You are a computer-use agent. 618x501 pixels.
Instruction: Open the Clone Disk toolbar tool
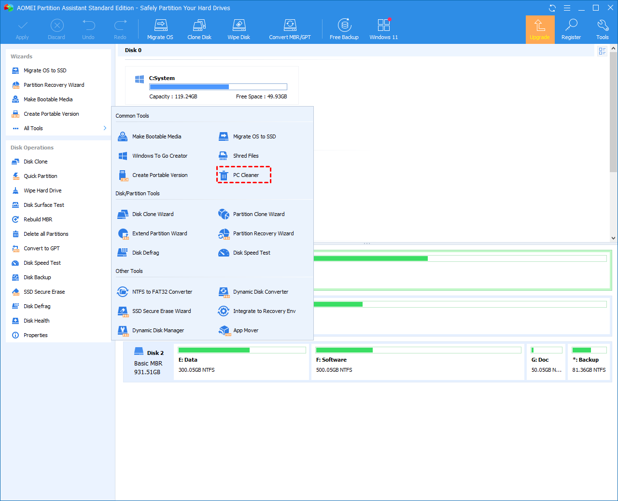[x=199, y=29]
